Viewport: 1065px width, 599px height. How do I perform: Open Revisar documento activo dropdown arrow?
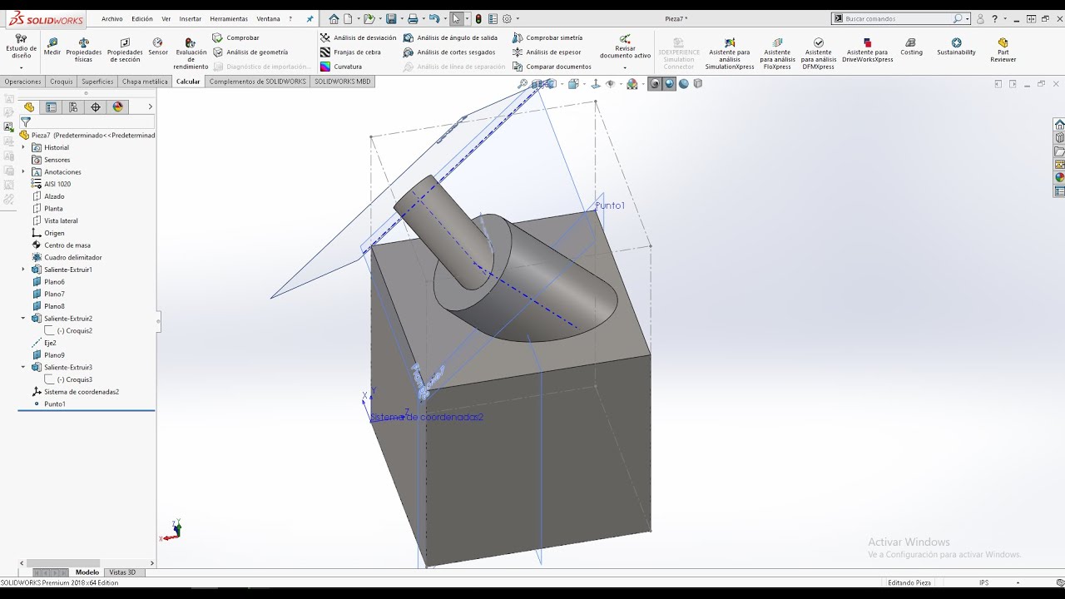(625, 67)
